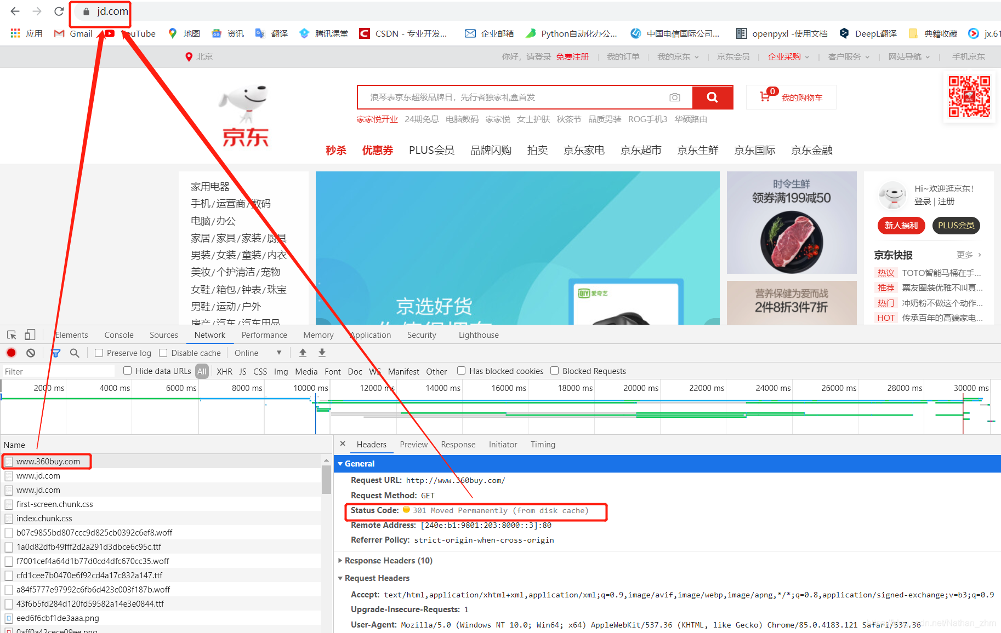Open the CSDN bookmark

(403, 33)
